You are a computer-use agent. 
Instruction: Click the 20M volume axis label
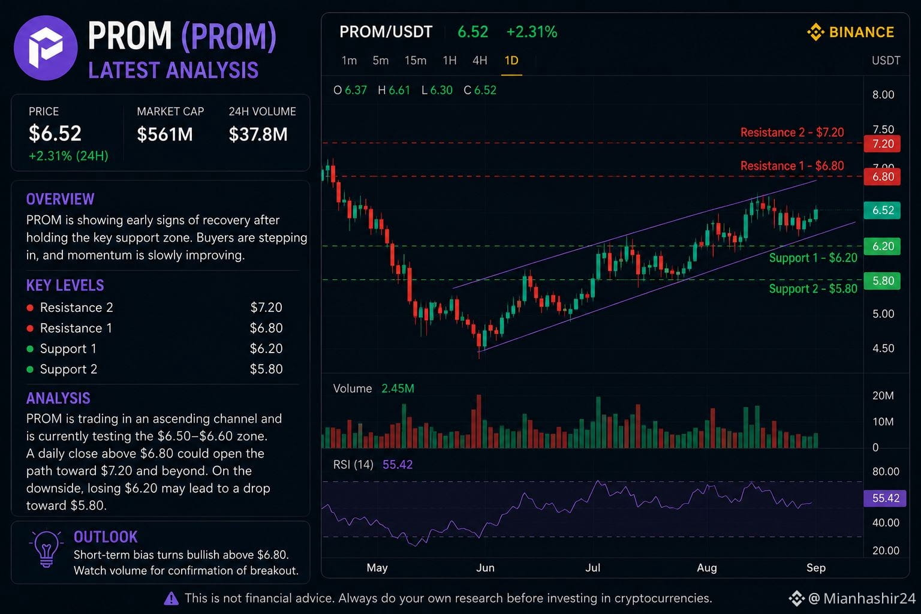(883, 396)
